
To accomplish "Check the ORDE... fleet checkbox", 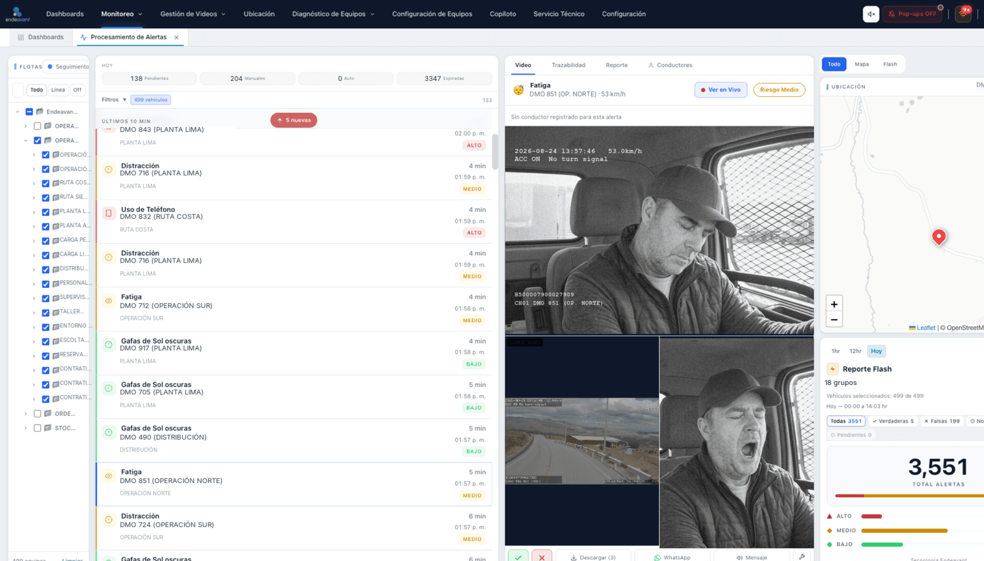I will point(37,414).
